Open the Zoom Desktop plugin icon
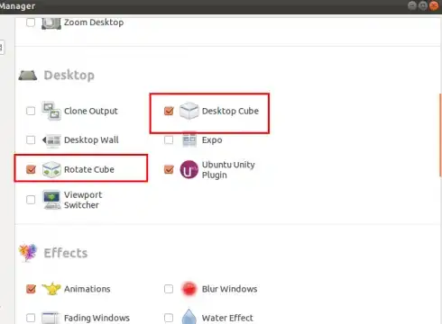This screenshot has width=442, height=324. pyautogui.click(x=51, y=23)
